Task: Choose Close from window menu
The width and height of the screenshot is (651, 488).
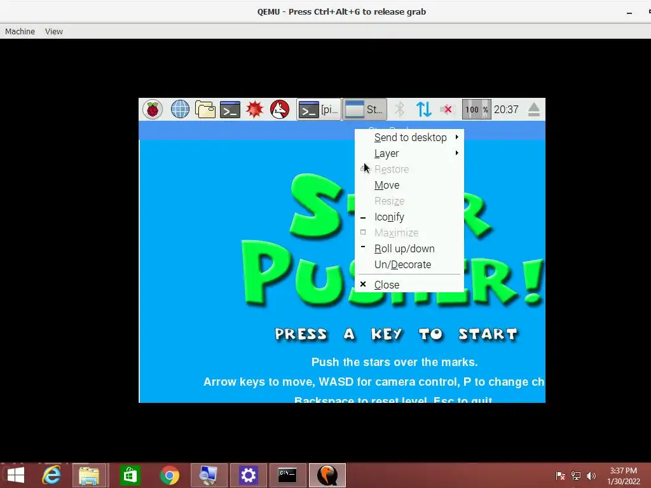Action: tap(409, 285)
